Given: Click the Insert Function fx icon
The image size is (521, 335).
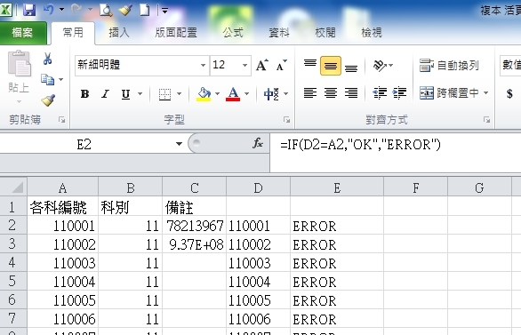Looking at the screenshot, I should click(x=258, y=143).
